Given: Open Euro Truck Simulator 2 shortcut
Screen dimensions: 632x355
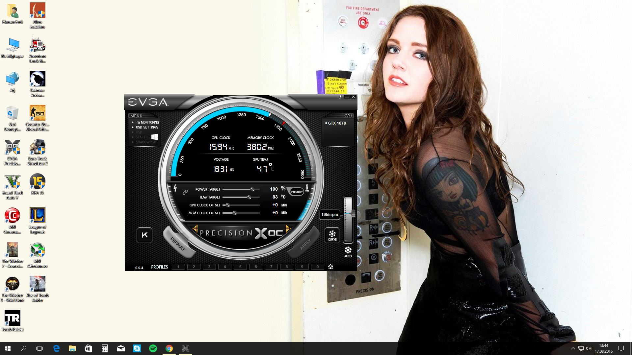Looking at the screenshot, I should pos(38,153).
